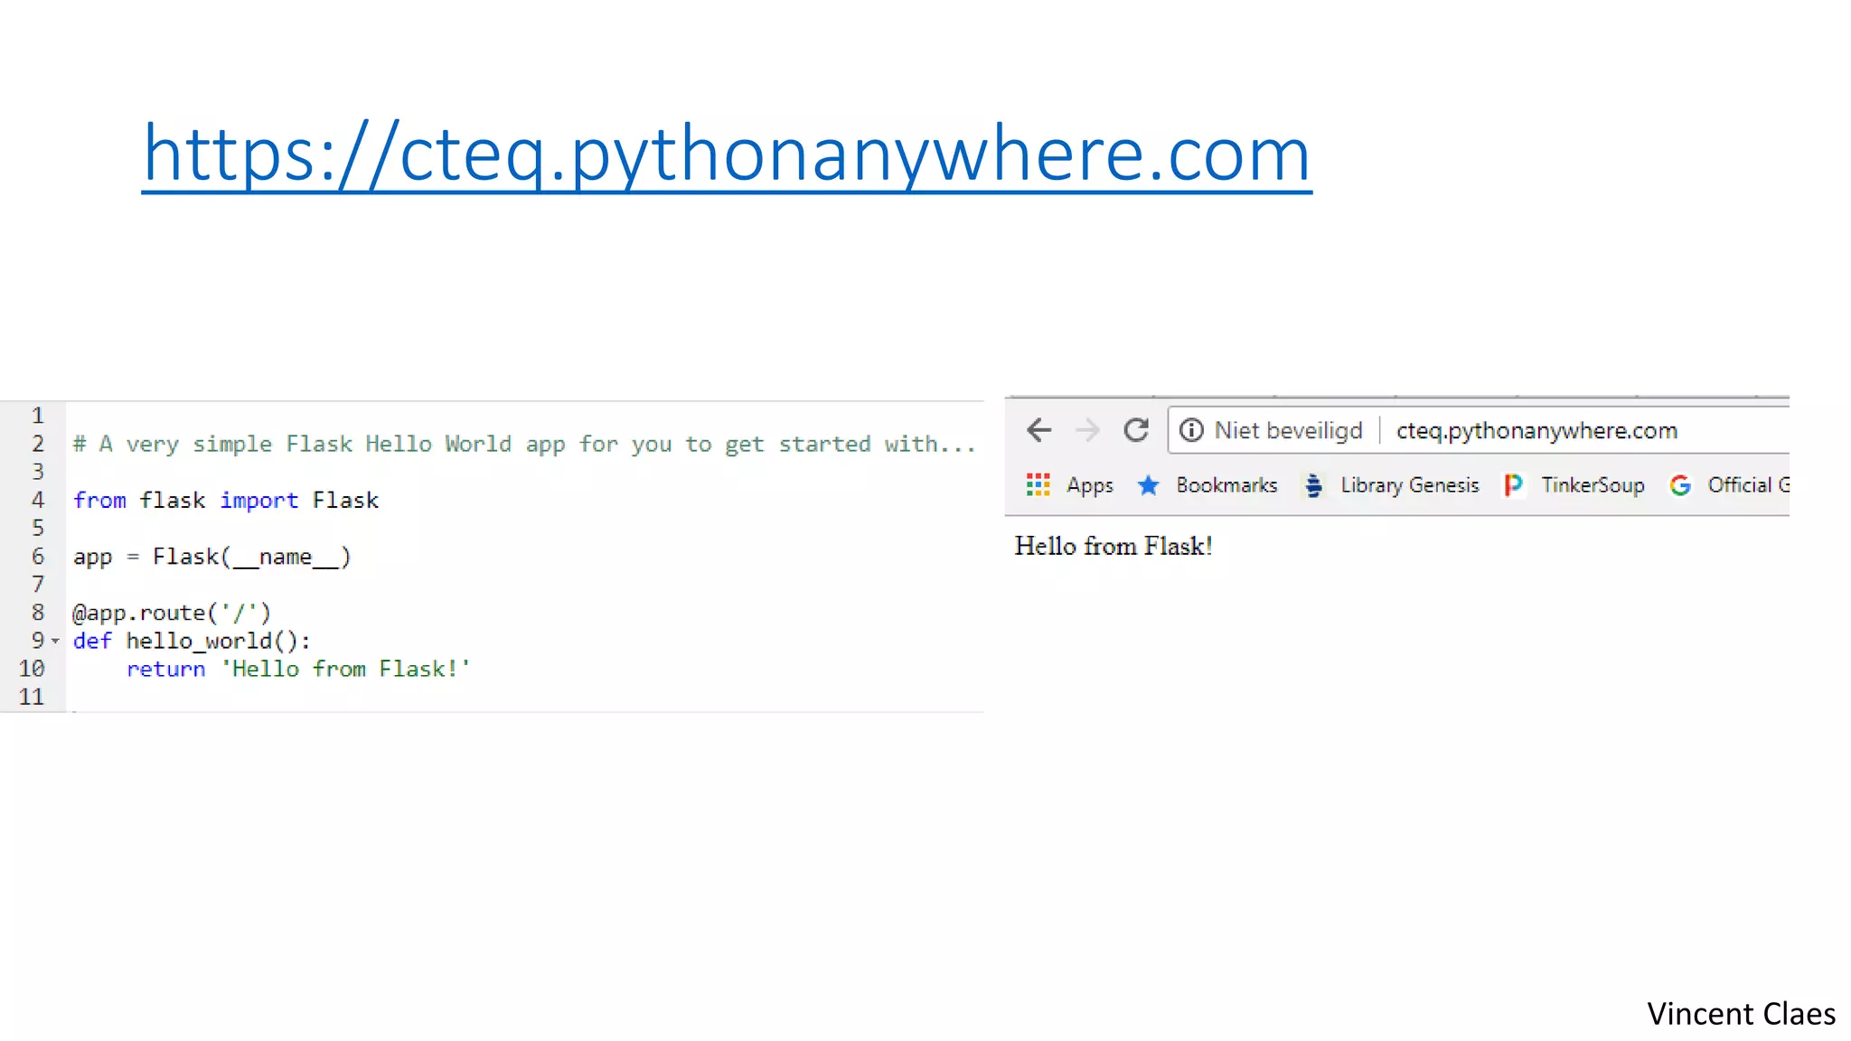Click line number 6 in gutter
1851x1041 pixels.
(x=38, y=557)
